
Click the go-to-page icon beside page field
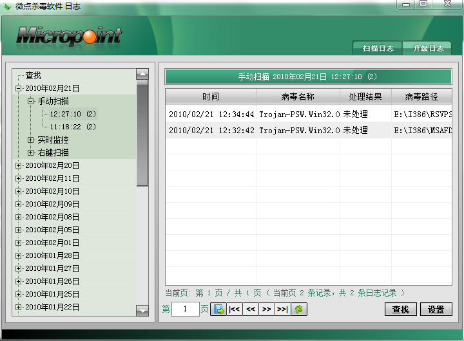click(218, 309)
